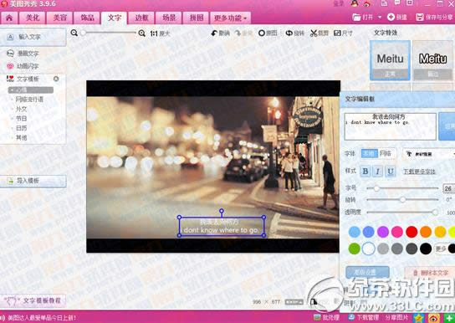Open the resize dimensions tool
Image resolution: width=455 pixels, height=323 pixels.
[337, 33]
